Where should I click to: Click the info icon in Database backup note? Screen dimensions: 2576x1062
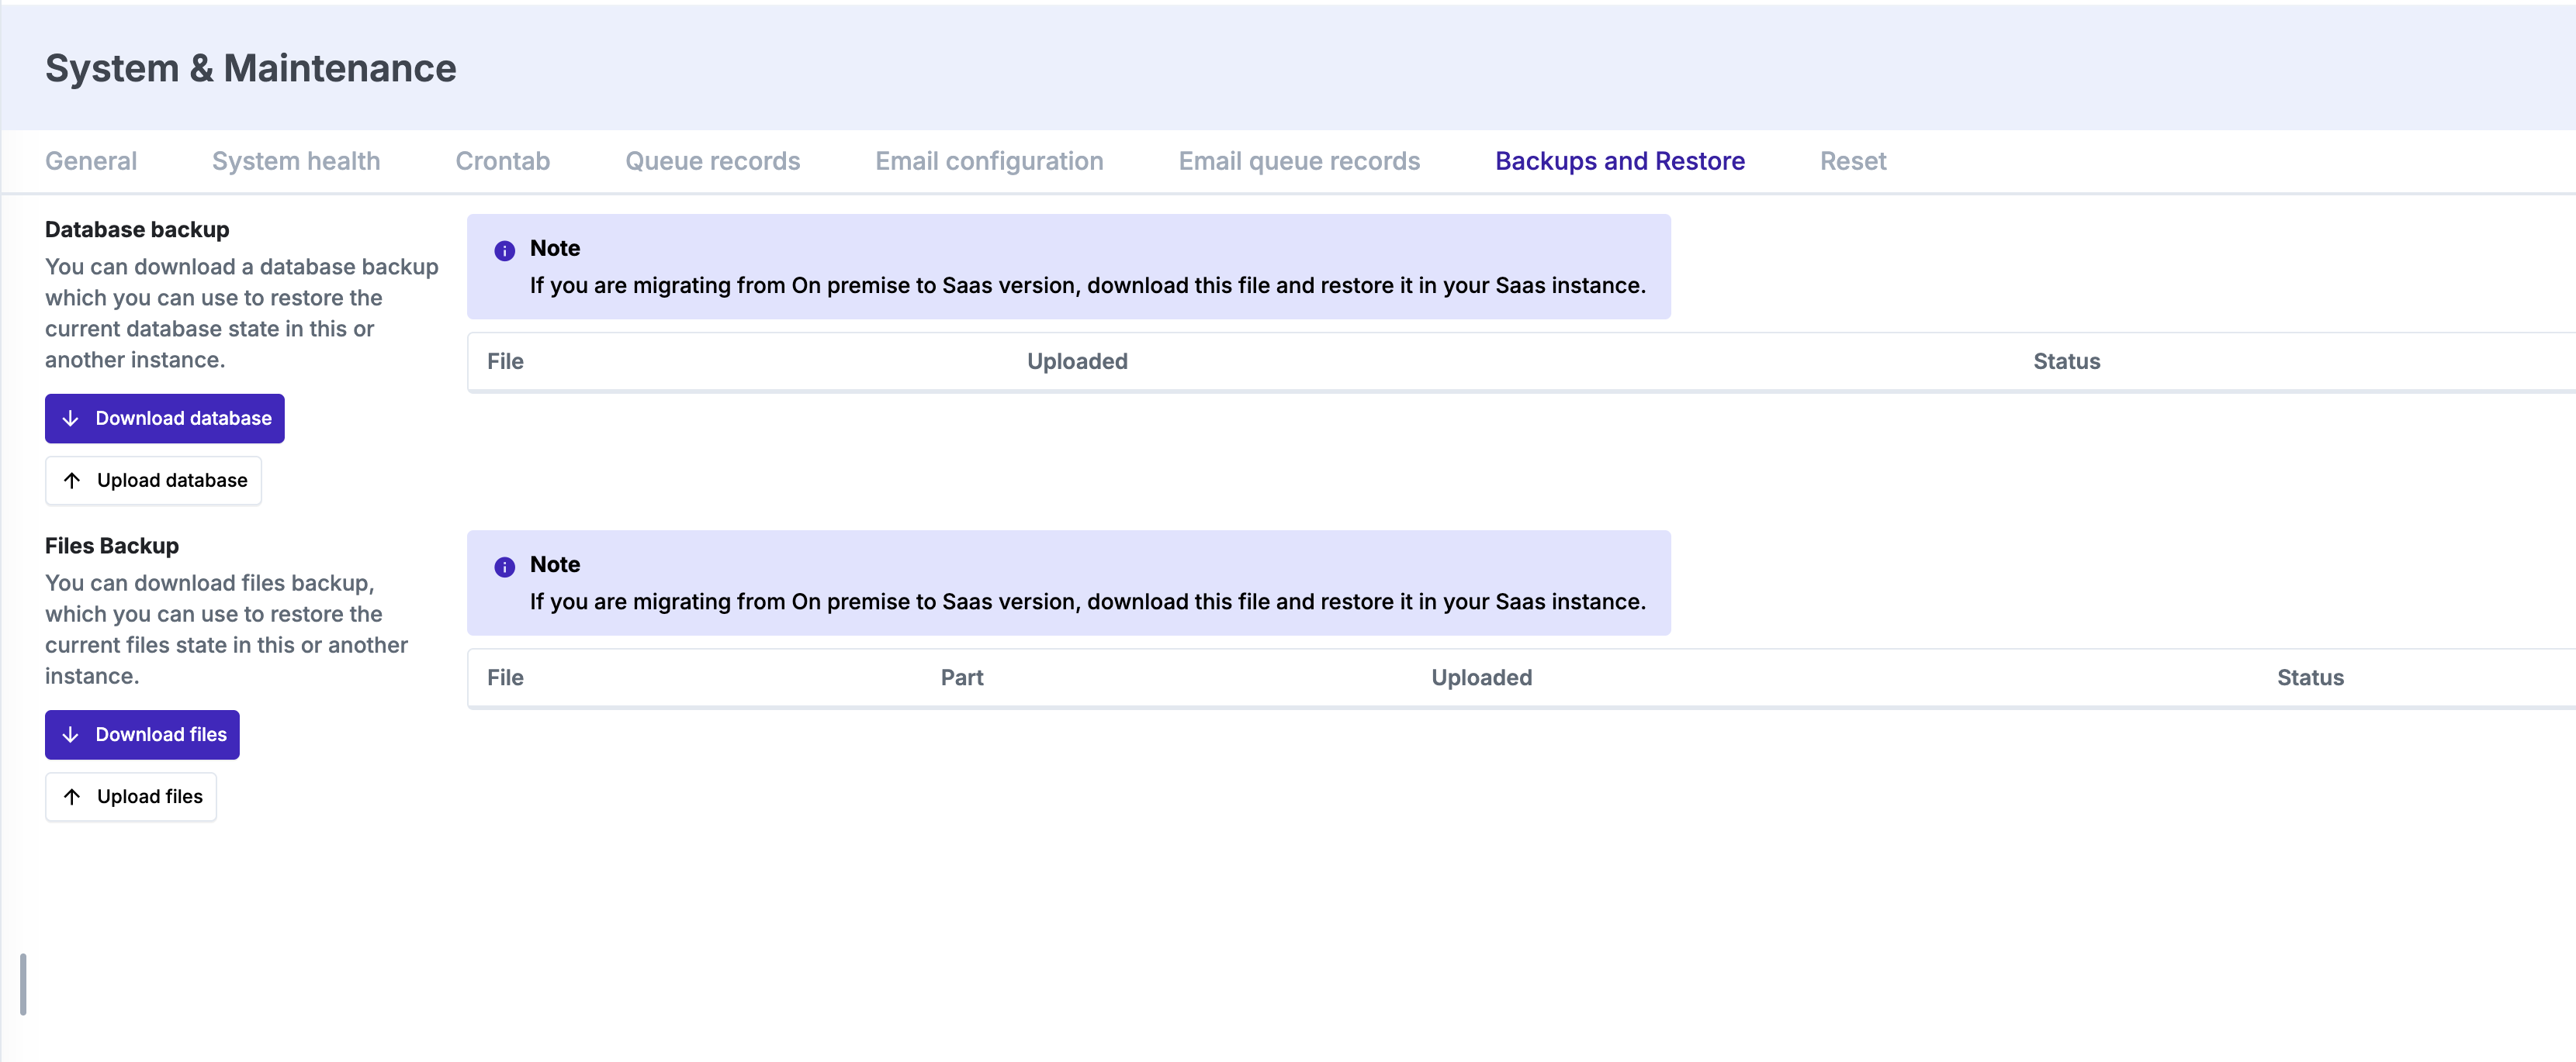[x=504, y=250]
